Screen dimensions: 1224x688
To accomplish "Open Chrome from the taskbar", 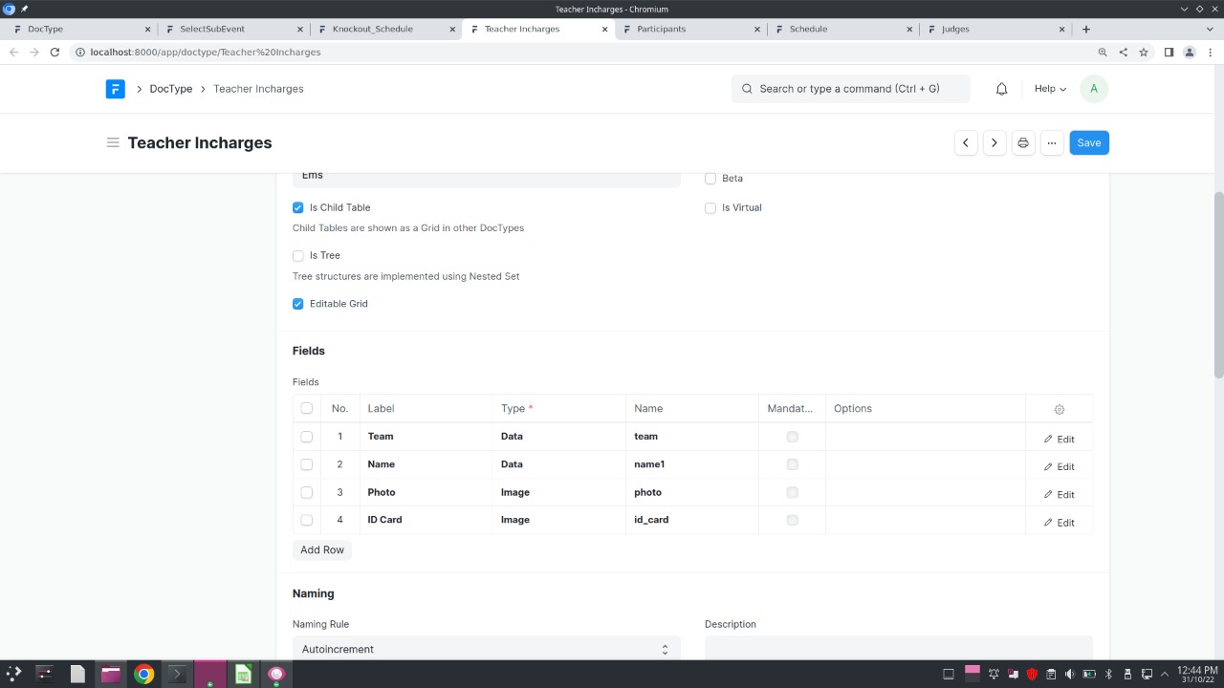I will pos(143,674).
